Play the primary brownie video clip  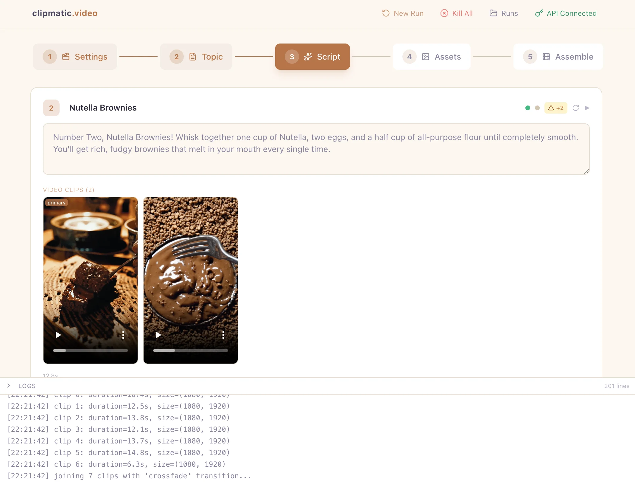coord(58,335)
